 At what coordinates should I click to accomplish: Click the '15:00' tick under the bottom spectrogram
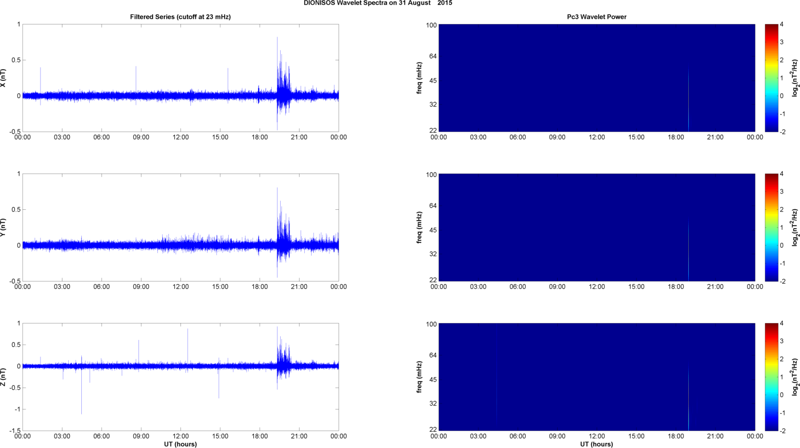[636, 436]
